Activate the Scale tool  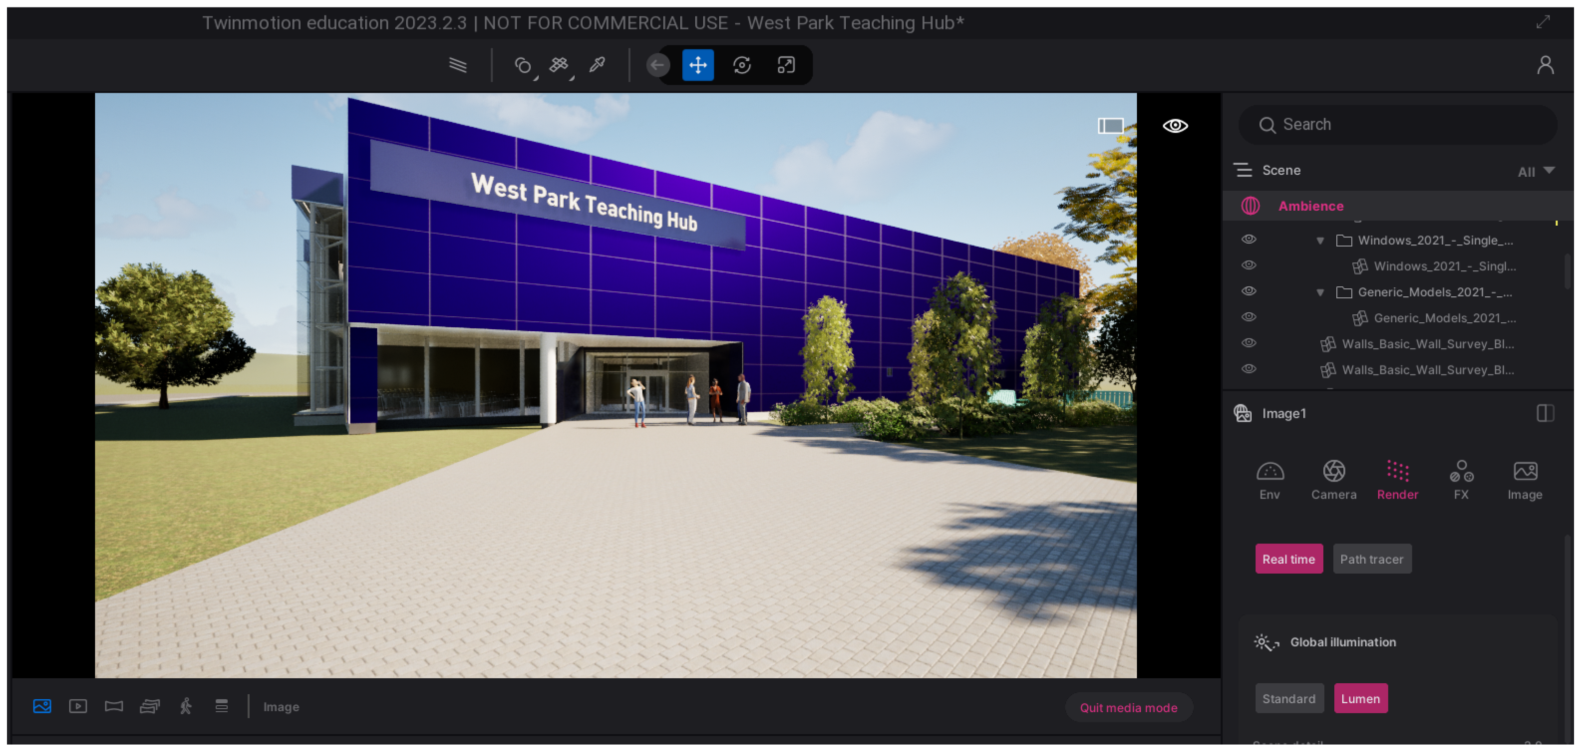[786, 65]
